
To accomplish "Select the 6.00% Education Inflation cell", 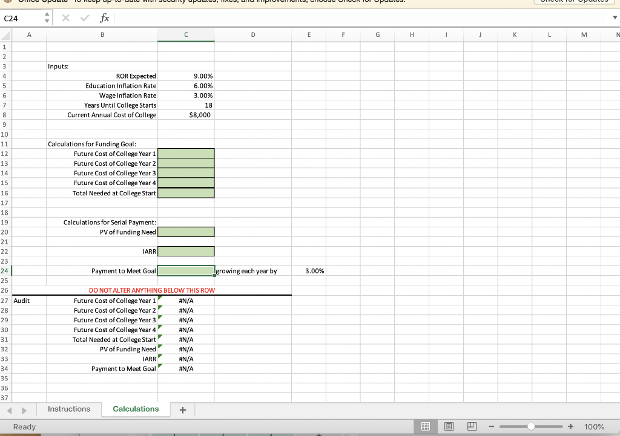I will 186,86.
